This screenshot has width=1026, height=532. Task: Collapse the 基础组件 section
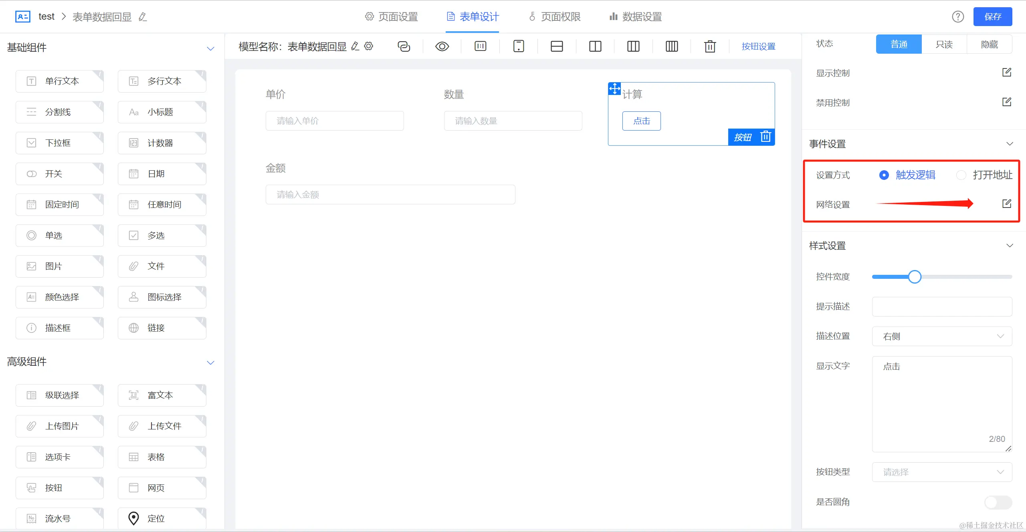tap(210, 48)
